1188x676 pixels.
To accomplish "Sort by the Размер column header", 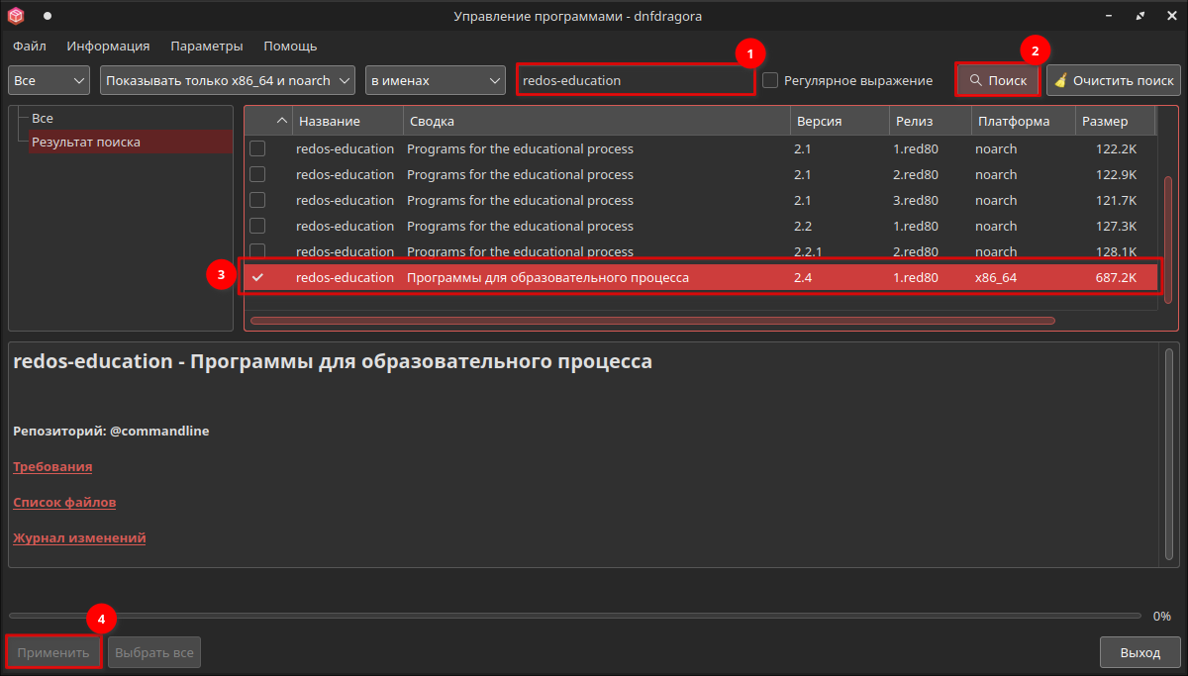I will pos(1116,121).
